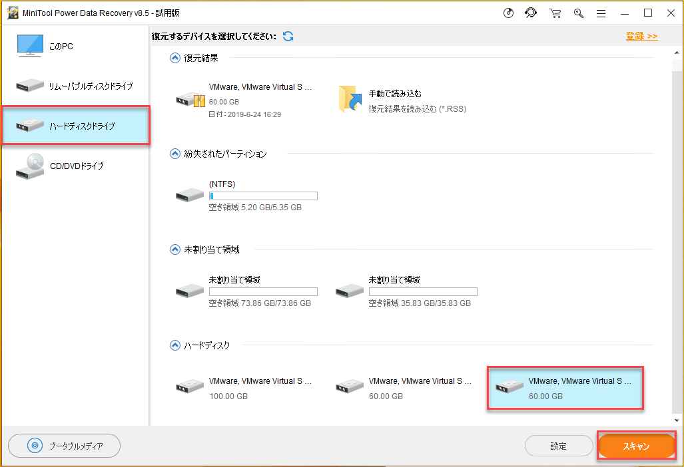Screen dimensions: 684x467
Task: Click the 空き領域 35.83 GB/35.83 GB text
Action: pos(420,303)
